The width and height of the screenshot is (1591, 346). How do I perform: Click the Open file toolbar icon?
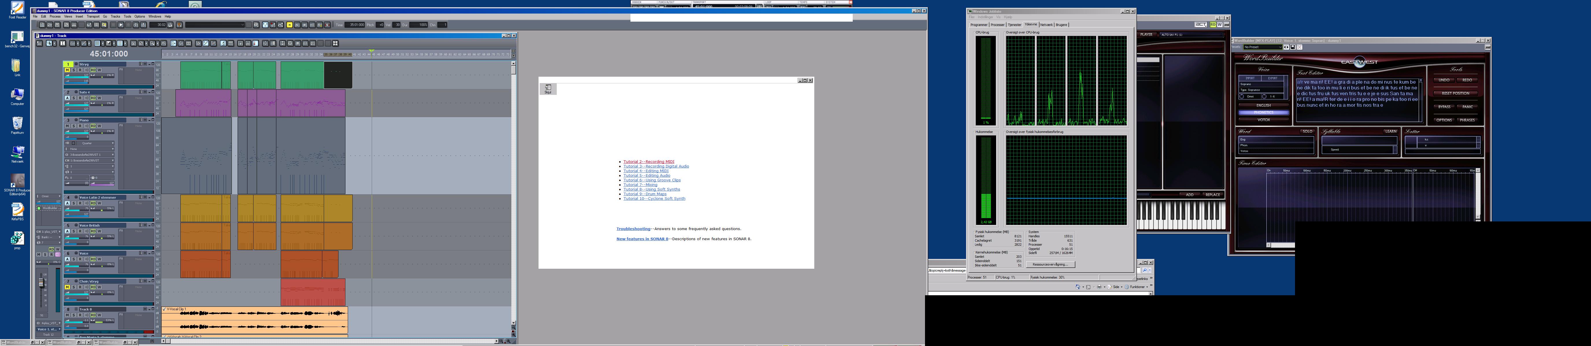[x=50, y=25]
